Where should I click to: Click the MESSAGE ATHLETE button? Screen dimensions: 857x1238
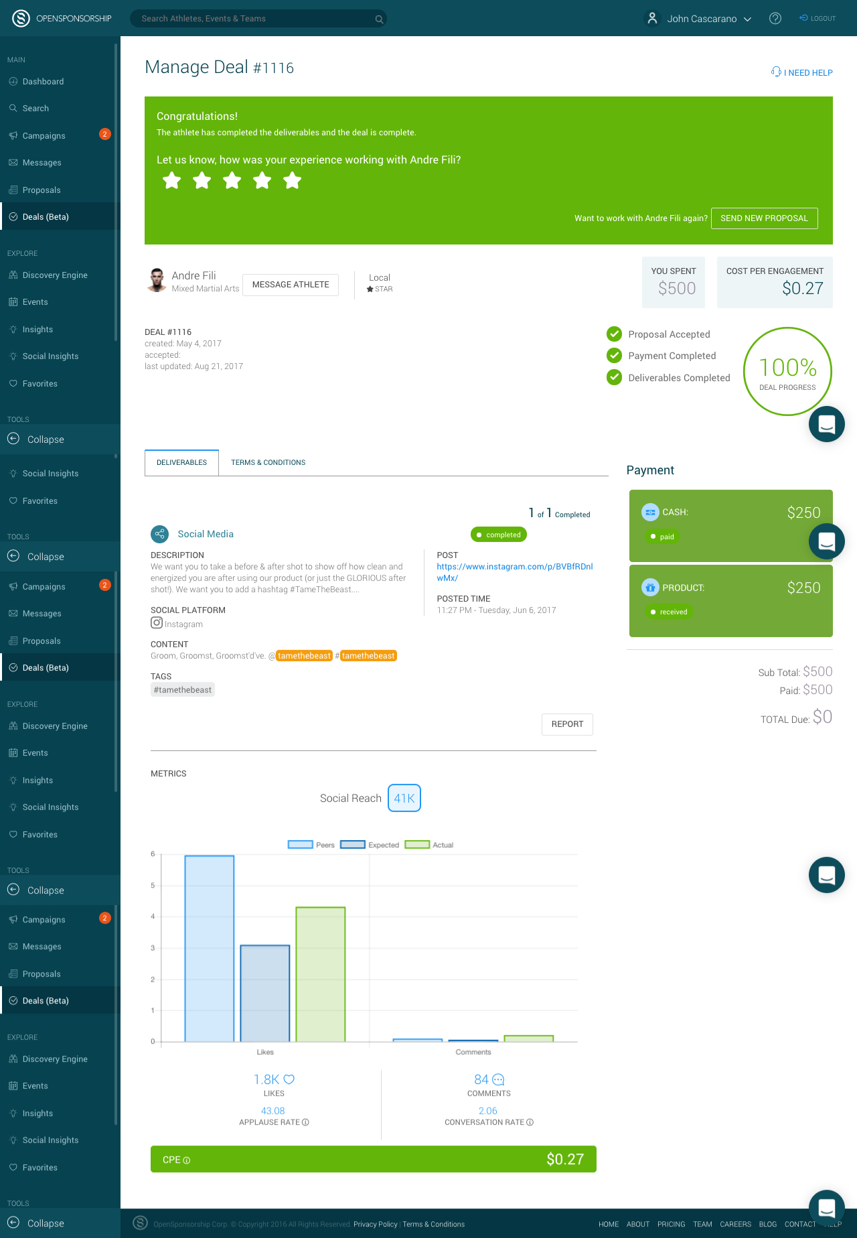[x=291, y=285]
